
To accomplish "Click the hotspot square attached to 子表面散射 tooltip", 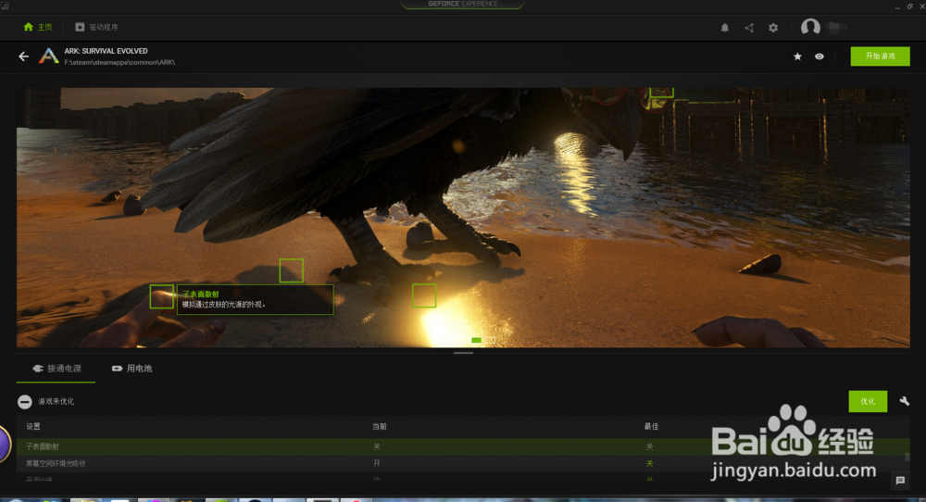I will 161,296.
